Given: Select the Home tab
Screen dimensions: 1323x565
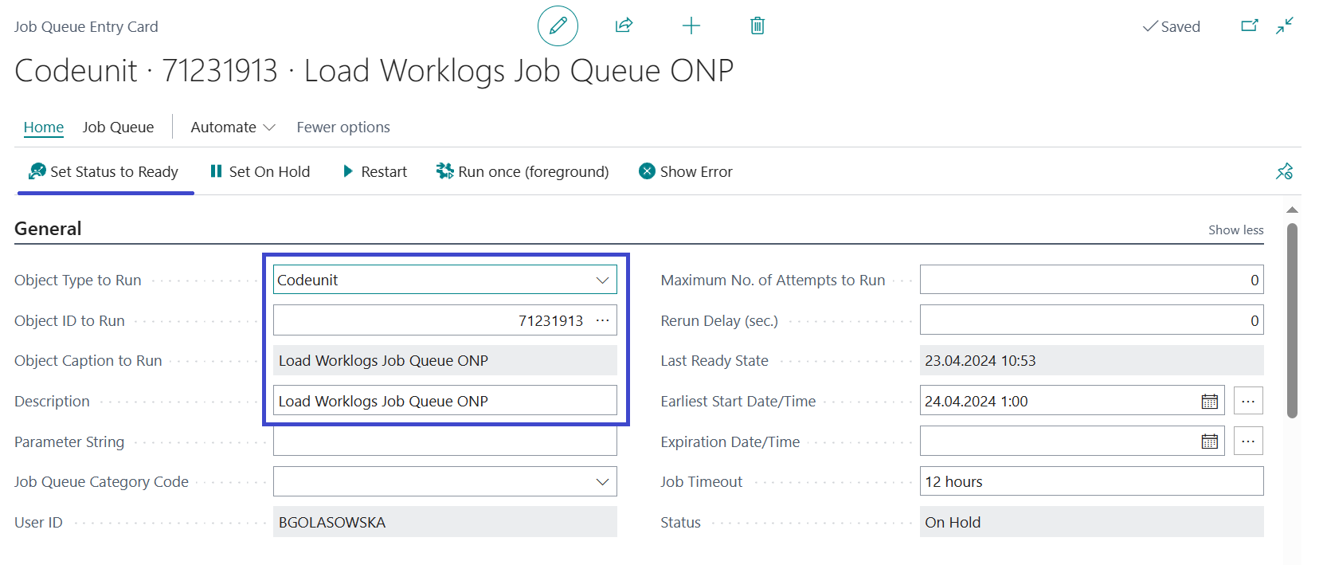Looking at the screenshot, I should point(43,127).
